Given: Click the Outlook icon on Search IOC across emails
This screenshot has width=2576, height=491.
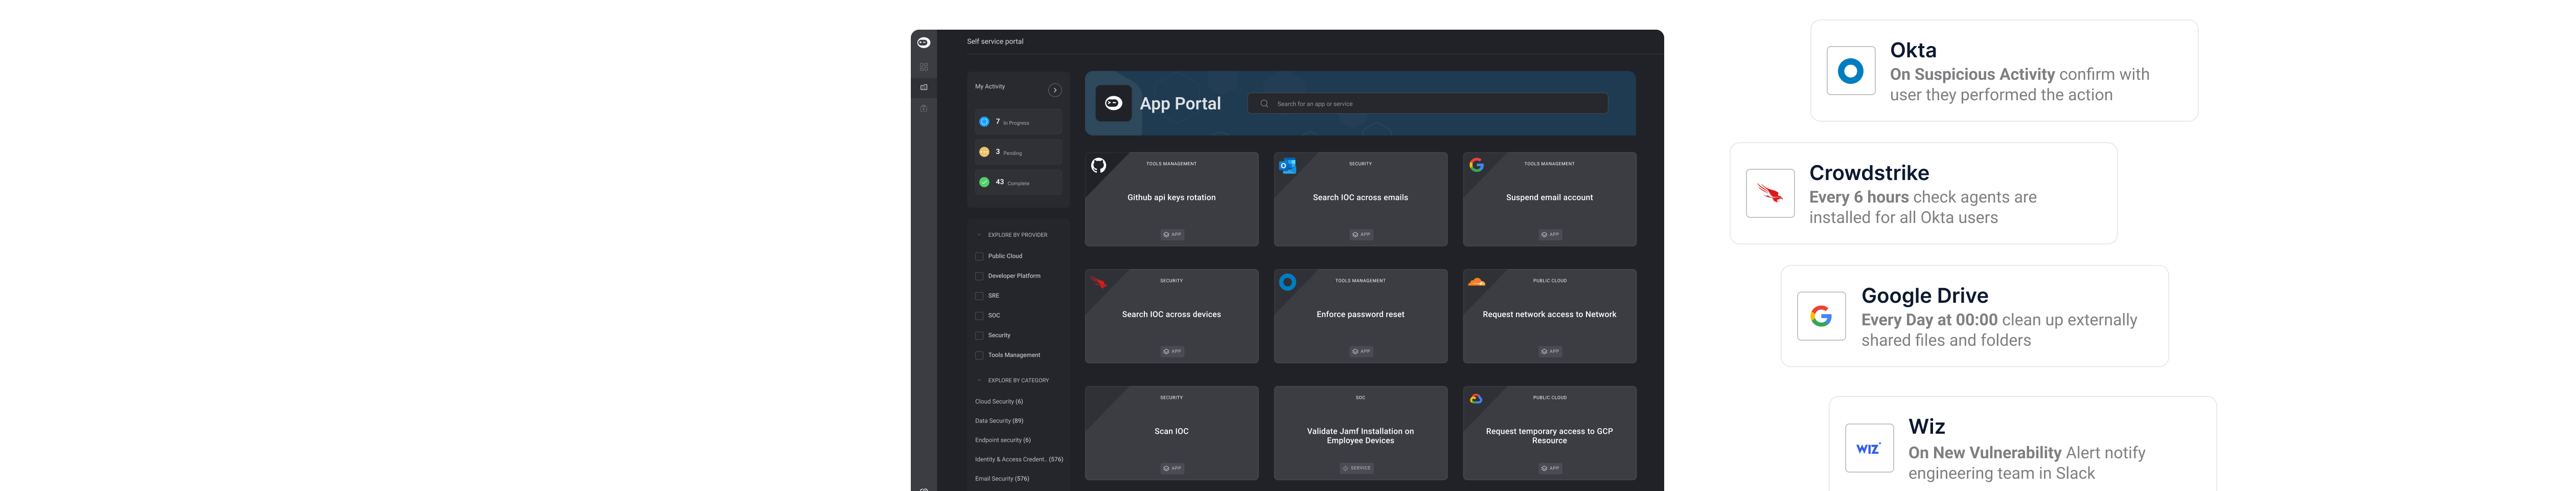Looking at the screenshot, I should pyautogui.click(x=1287, y=165).
